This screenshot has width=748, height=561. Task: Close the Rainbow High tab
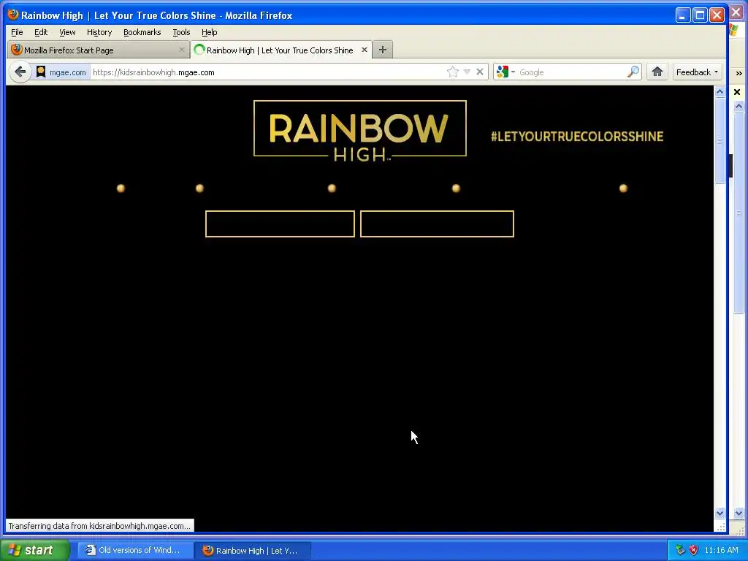point(365,50)
